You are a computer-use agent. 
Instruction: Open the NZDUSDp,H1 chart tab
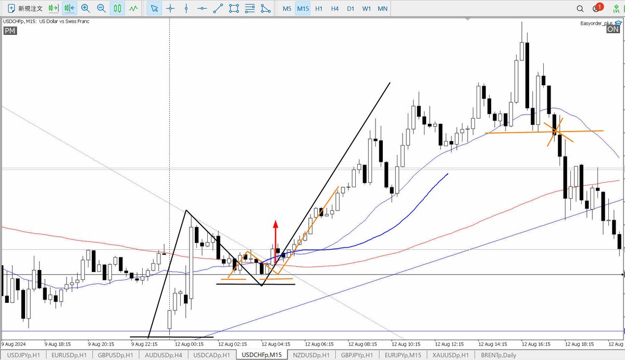pos(311,355)
